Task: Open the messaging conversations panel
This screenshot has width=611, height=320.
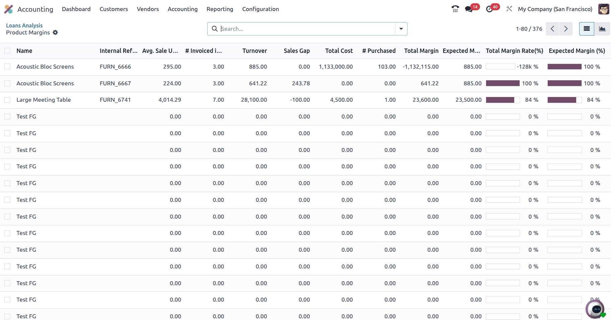Action: point(469,9)
